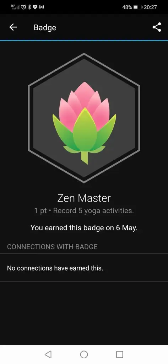Tap the battery indicator icon
Screen dimensions: 168x364
(x=138, y=7)
